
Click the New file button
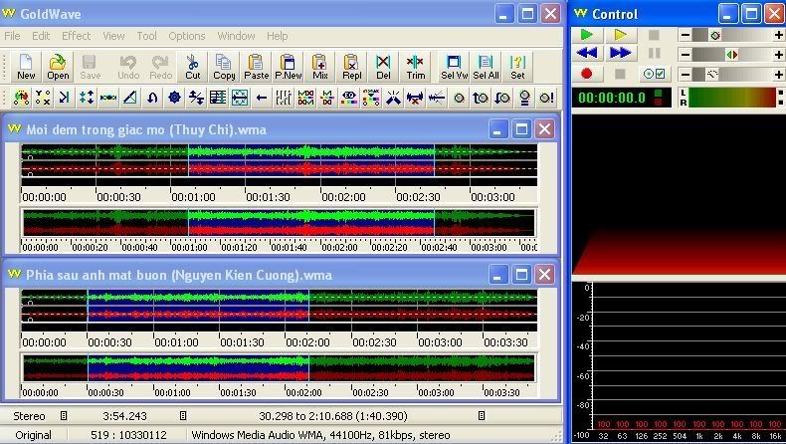tap(26, 67)
